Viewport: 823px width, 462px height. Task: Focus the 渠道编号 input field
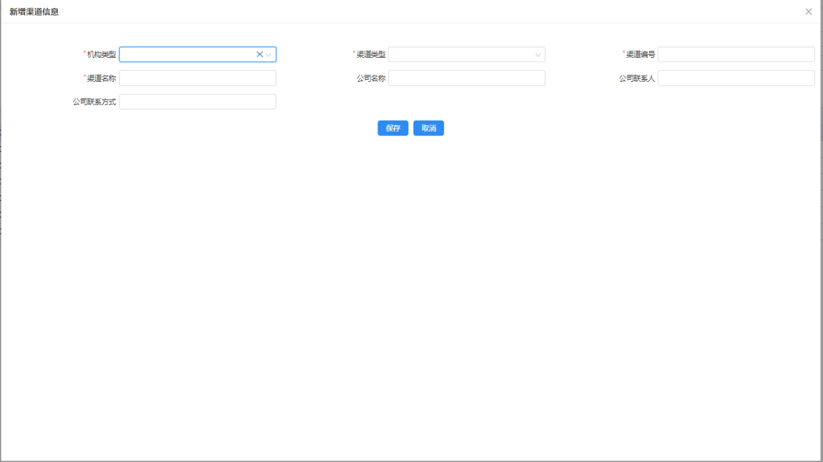[x=736, y=55]
